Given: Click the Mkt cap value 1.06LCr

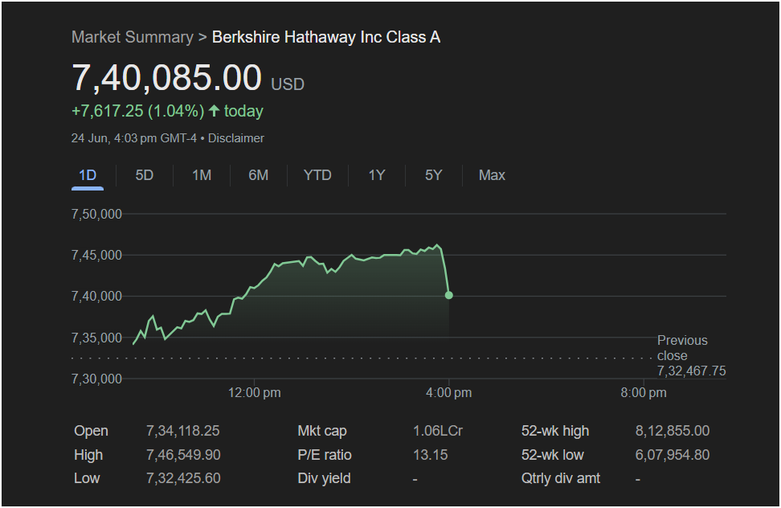Looking at the screenshot, I should (438, 431).
